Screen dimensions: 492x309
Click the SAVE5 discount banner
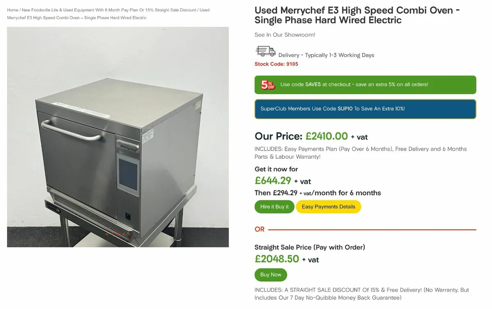pos(365,84)
